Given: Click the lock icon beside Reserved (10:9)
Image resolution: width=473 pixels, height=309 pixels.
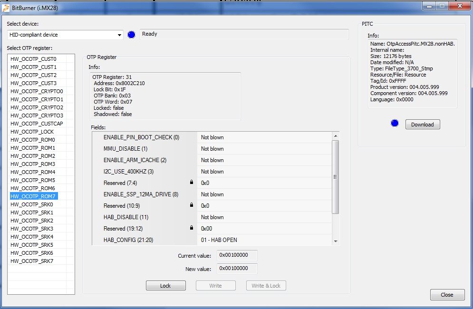Looking at the screenshot, I should 192,205.
